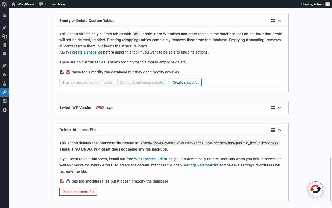Follow the create a snapshot link
The height and width of the screenshot is (208, 332).
[87, 52]
